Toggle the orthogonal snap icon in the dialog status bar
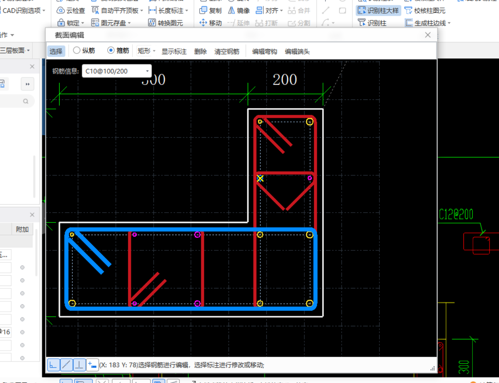 point(53,365)
